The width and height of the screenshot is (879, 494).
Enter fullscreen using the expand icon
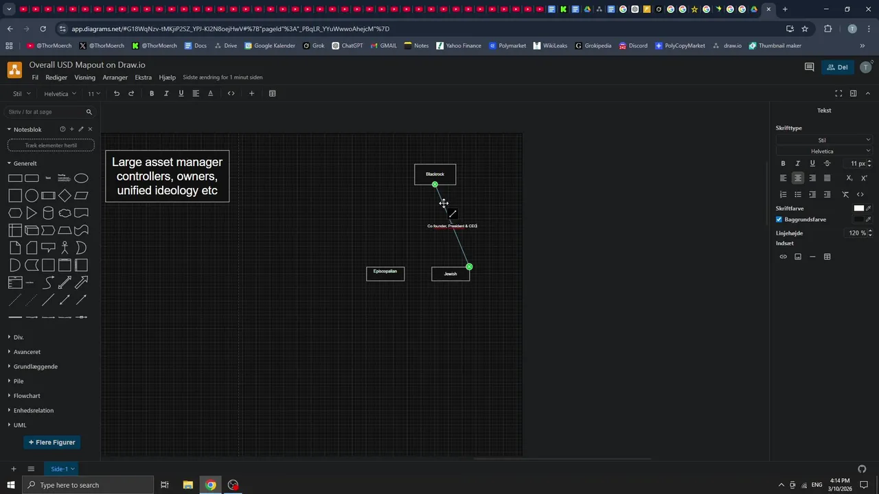[838, 93]
